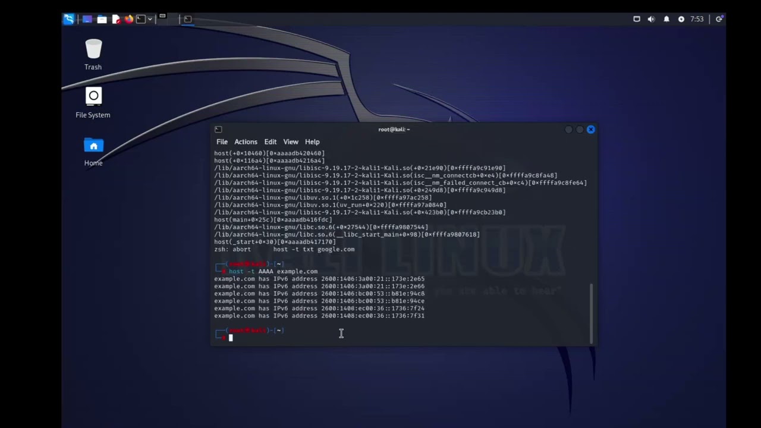Open the File menu in the terminal
The width and height of the screenshot is (761, 428).
pos(222,141)
